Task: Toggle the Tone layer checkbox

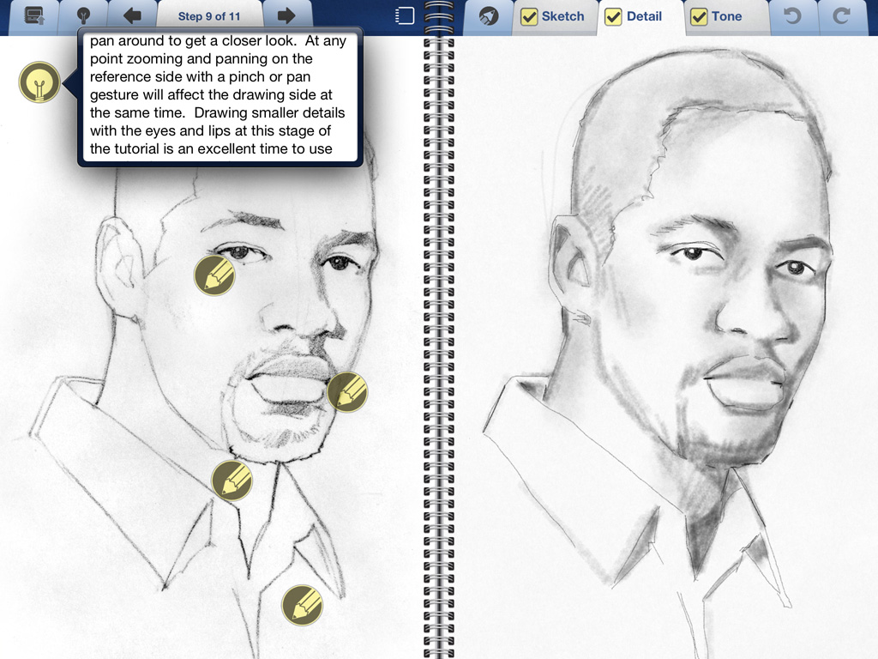Action: 699,17
